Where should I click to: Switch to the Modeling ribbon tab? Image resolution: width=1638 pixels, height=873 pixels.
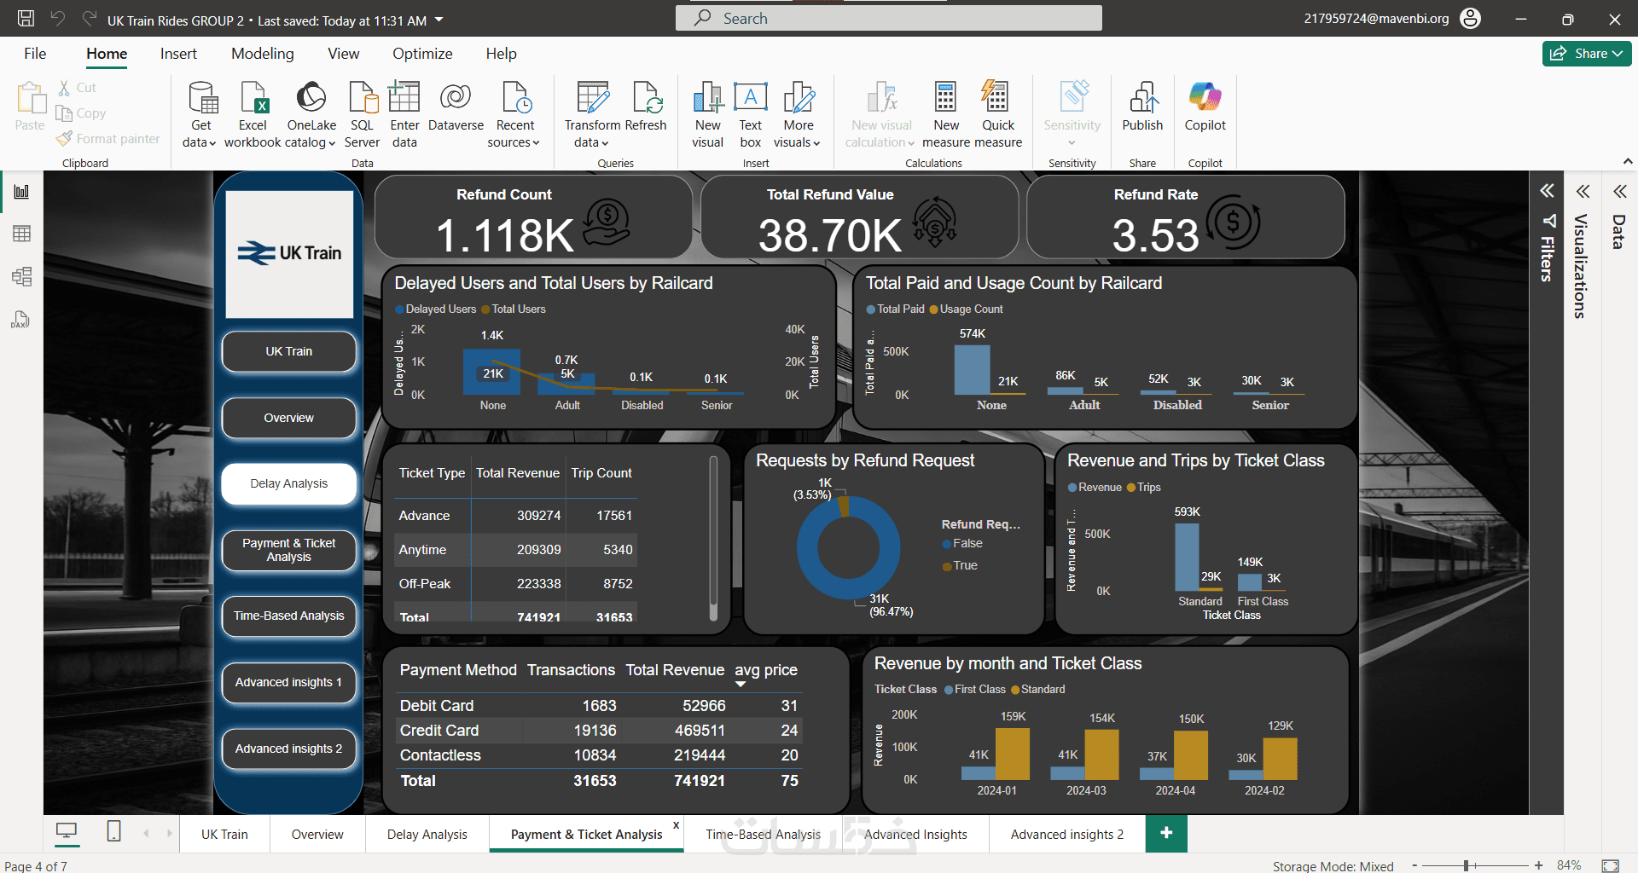tap(263, 54)
